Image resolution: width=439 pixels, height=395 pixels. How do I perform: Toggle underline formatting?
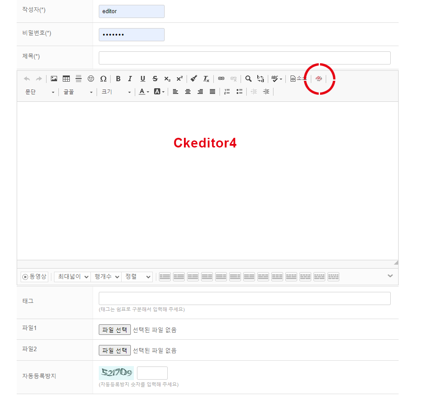pyautogui.click(x=143, y=79)
